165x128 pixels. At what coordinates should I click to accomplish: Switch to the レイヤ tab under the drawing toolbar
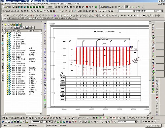(33, 18)
